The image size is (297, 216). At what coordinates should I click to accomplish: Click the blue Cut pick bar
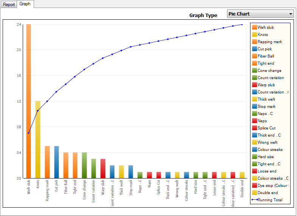[x=56, y=162]
